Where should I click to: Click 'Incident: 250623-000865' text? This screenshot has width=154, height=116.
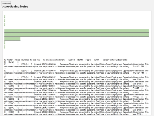pyautogui.click(x=45, y=112)
